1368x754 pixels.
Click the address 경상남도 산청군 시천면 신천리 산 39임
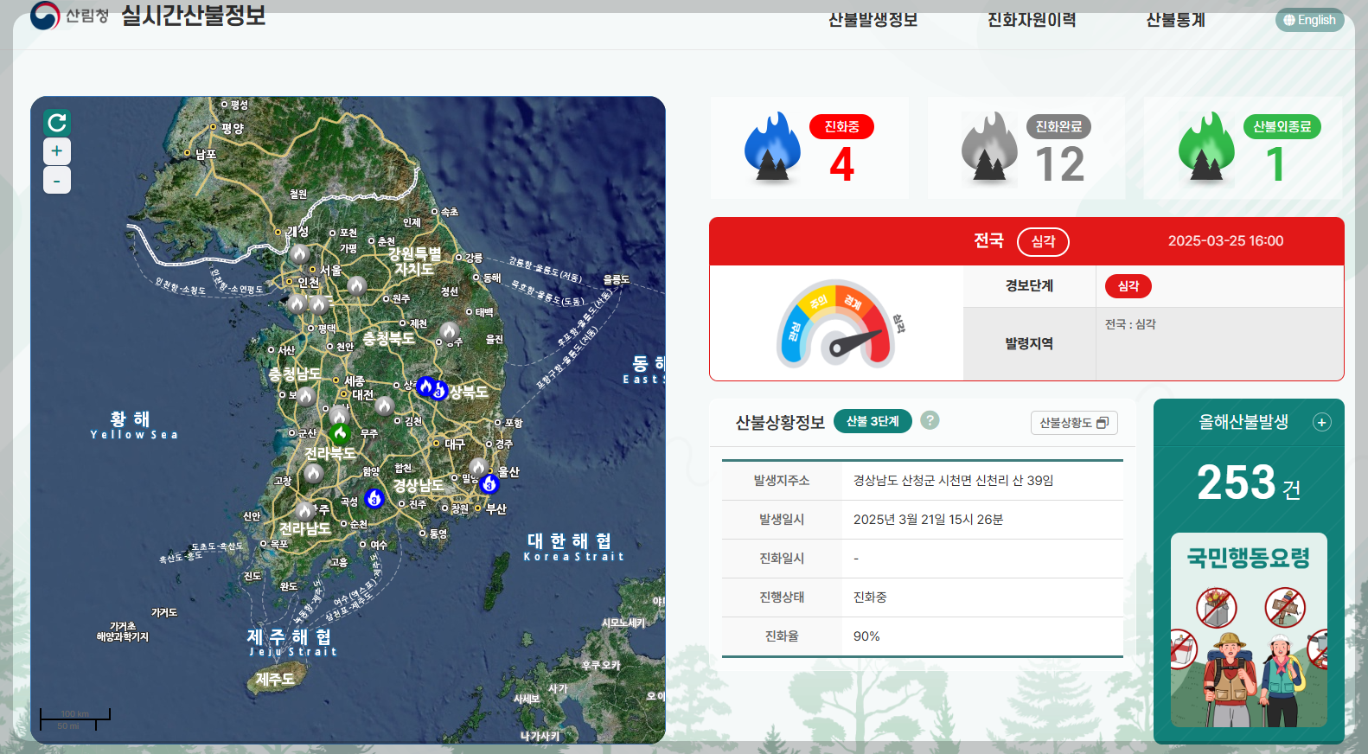pos(953,481)
